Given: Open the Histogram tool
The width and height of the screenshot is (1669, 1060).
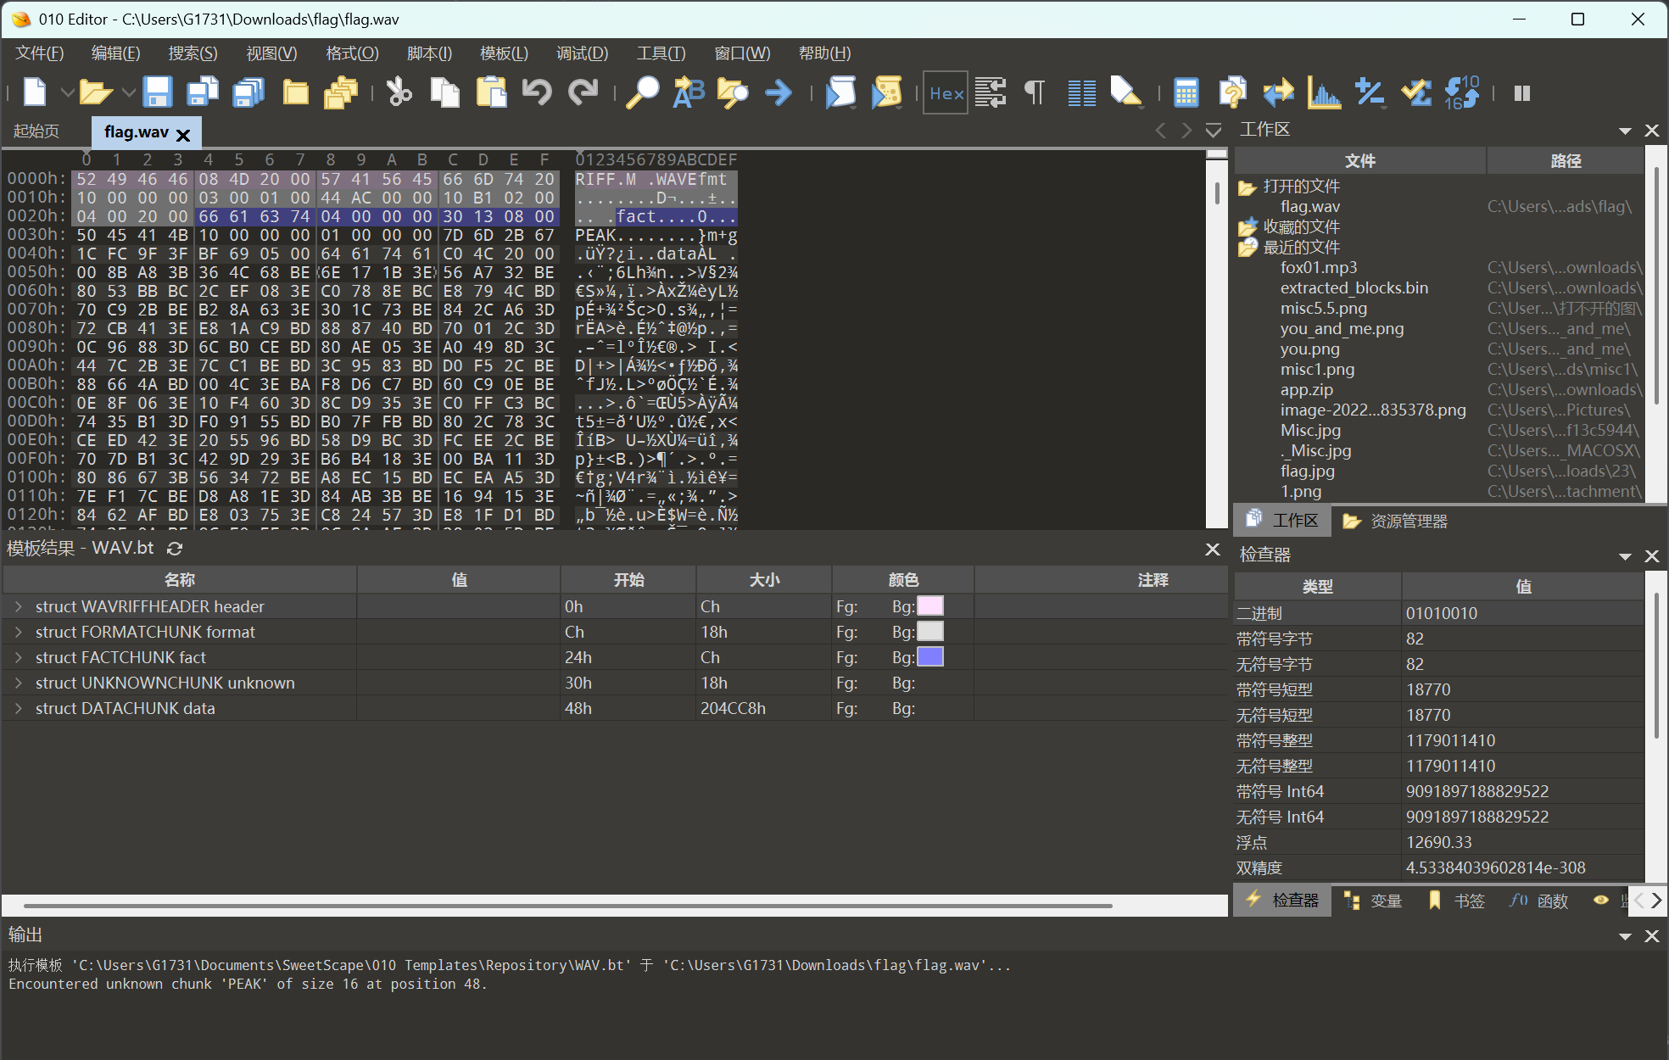Looking at the screenshot, I should pyautogui.click(x=1324, y=92).
